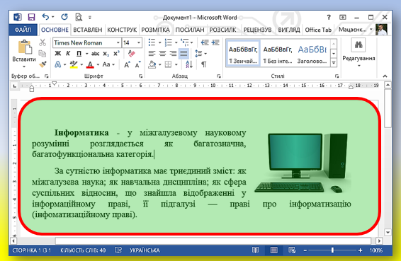The width and height of the screenshot is (401, 261).
Task: Apply yellow text highlight color
Action: click(x=74, y=64)
